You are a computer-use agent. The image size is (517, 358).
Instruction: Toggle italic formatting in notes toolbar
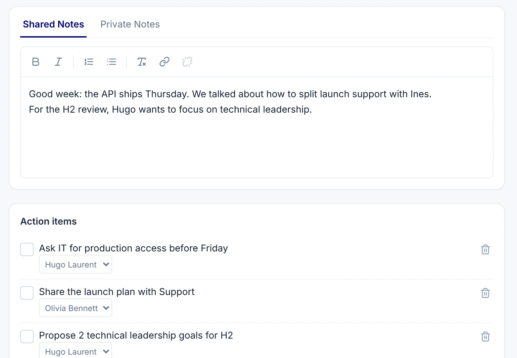point(58,62)
